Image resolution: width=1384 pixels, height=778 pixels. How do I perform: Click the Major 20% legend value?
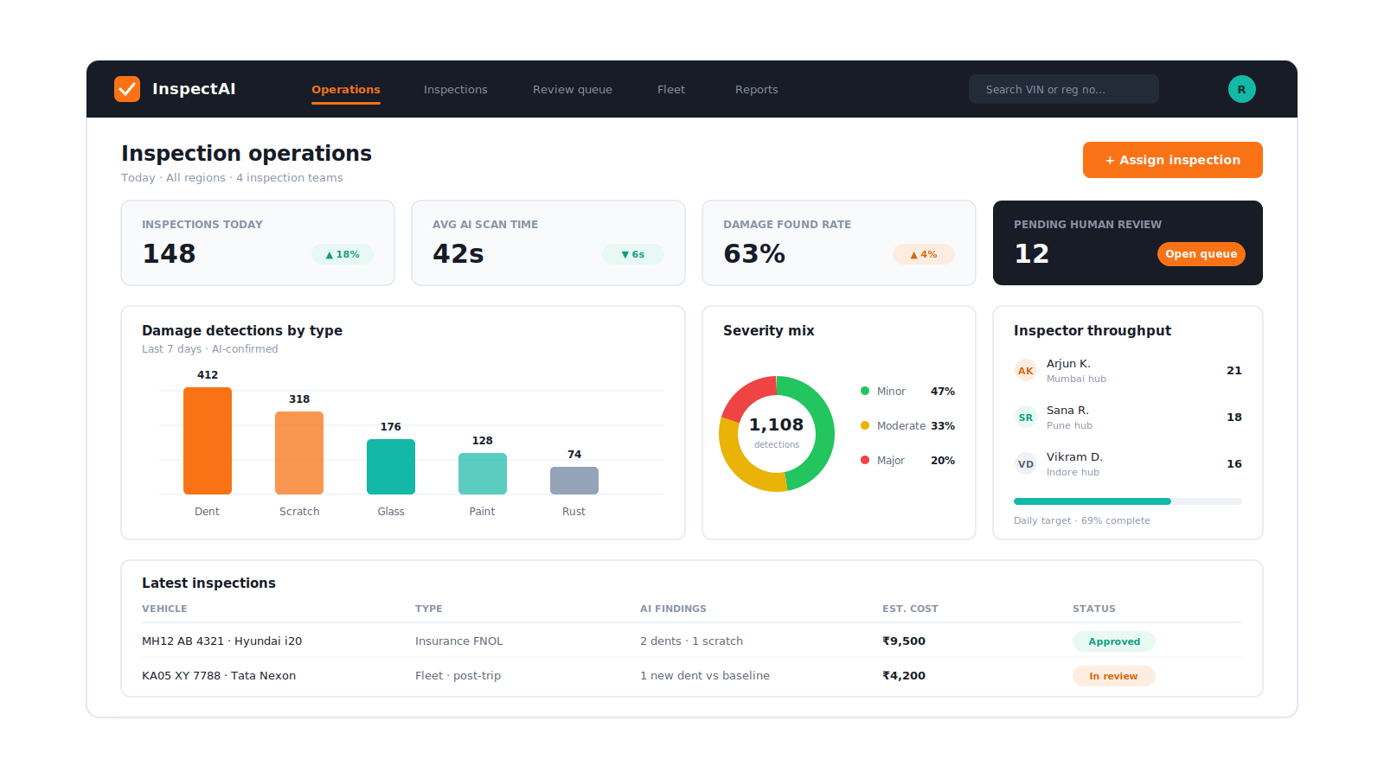(x=943, y=461)
